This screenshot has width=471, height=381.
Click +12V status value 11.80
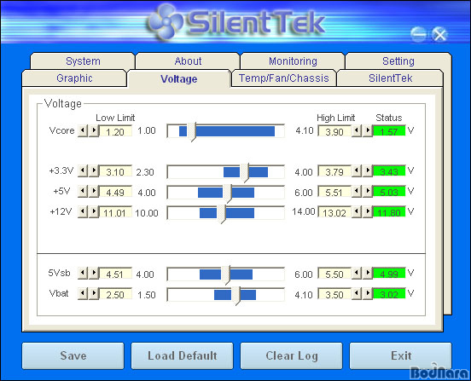click(x=389, y=212)
